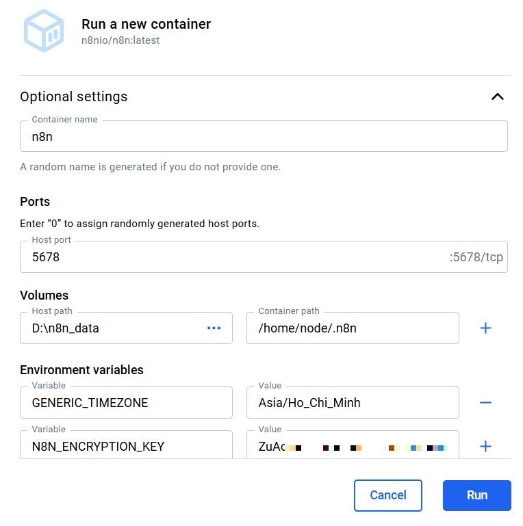Add another volume with the plus icon

coord(485,328)
